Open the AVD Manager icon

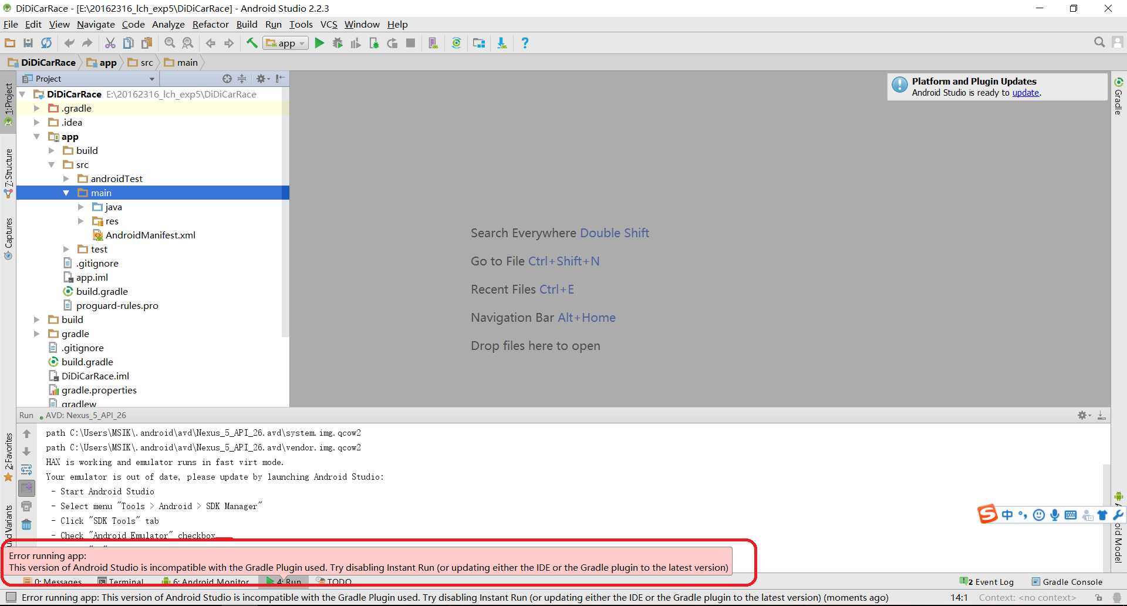click(433, 43)
